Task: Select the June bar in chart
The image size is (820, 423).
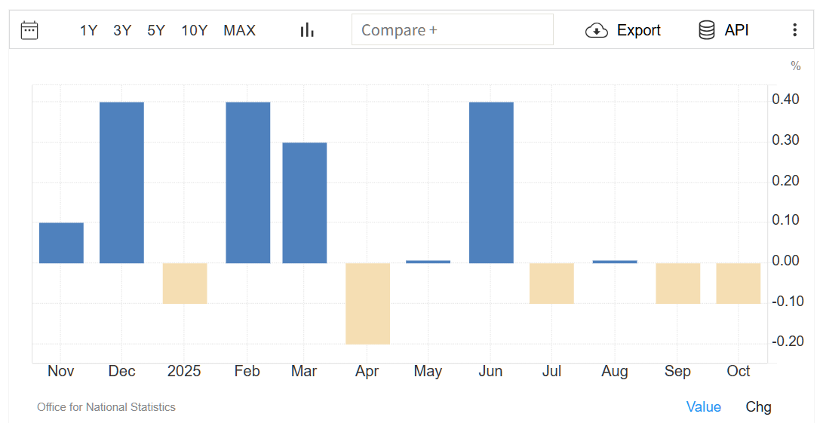Action: click(491, 182)
